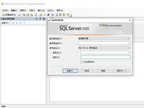The height and width of the screenshot is (108, 144).
Task: Open the 文件(F) menu
Action: point(5,10)
